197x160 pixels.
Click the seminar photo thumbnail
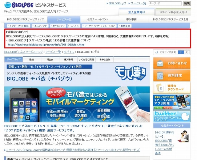click(x=184, y=137)
